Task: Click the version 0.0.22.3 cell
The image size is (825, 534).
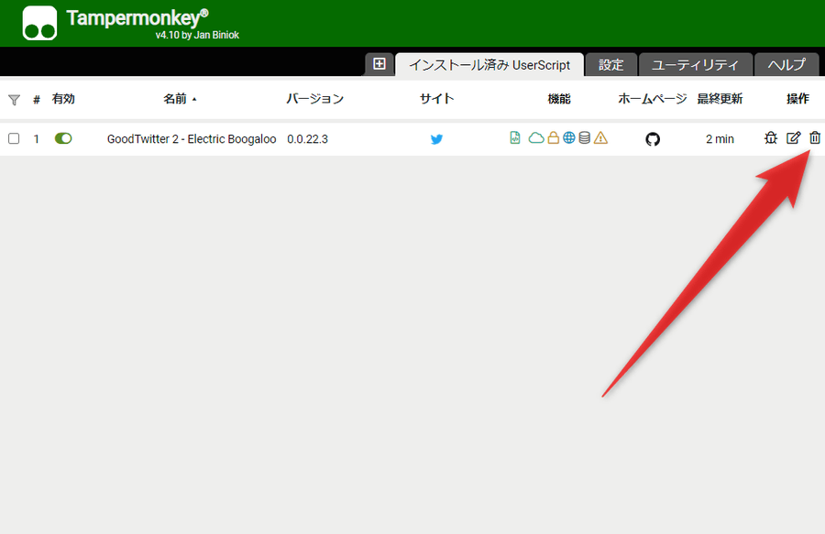Action: pos(307,138)
